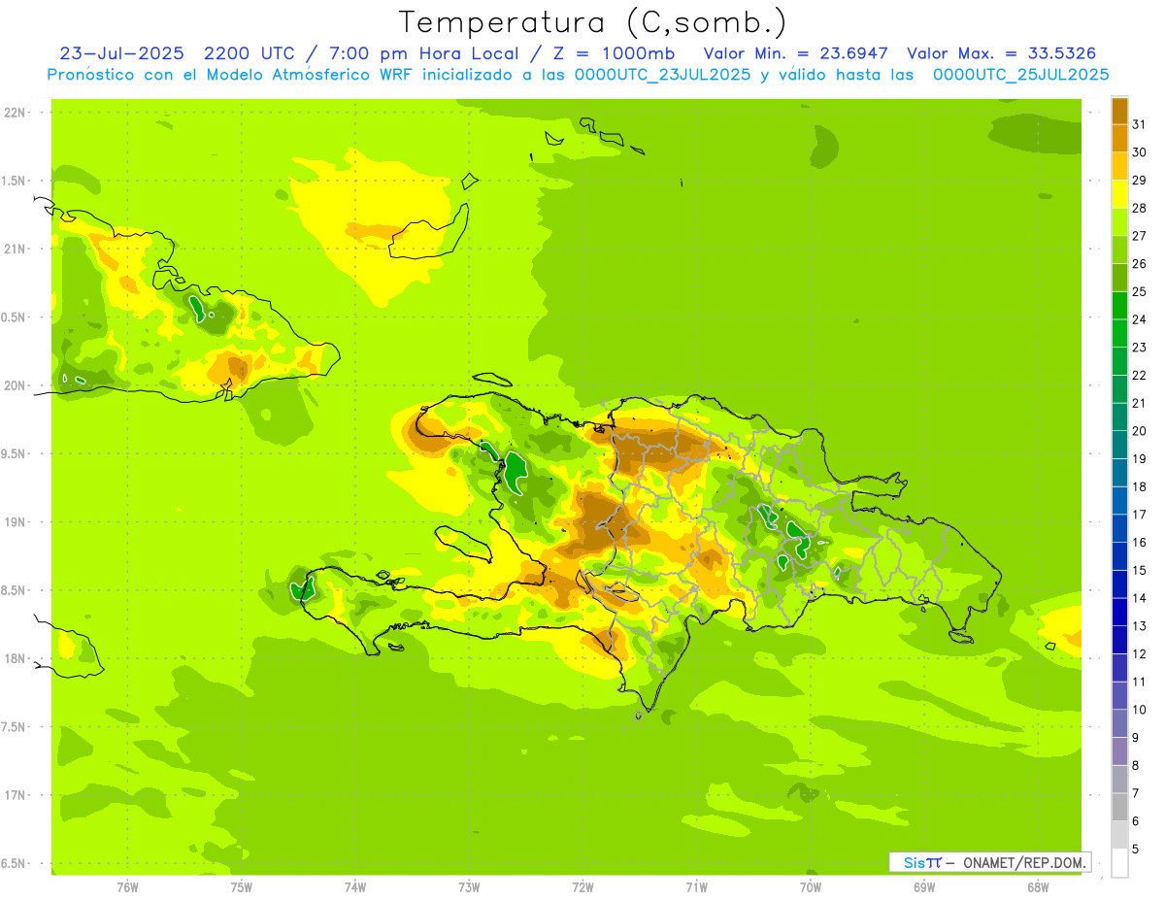Viewport: 1165px width, 900px height.
Task: Click the longitude label 70W
Action: (811, 887)
